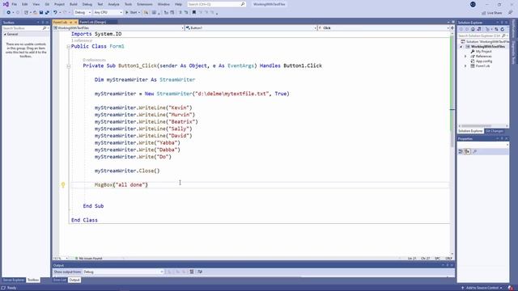Open the Extensions menu
This screenshot has height=291, width=518.
pyautogui.click(x=145, y=4)
